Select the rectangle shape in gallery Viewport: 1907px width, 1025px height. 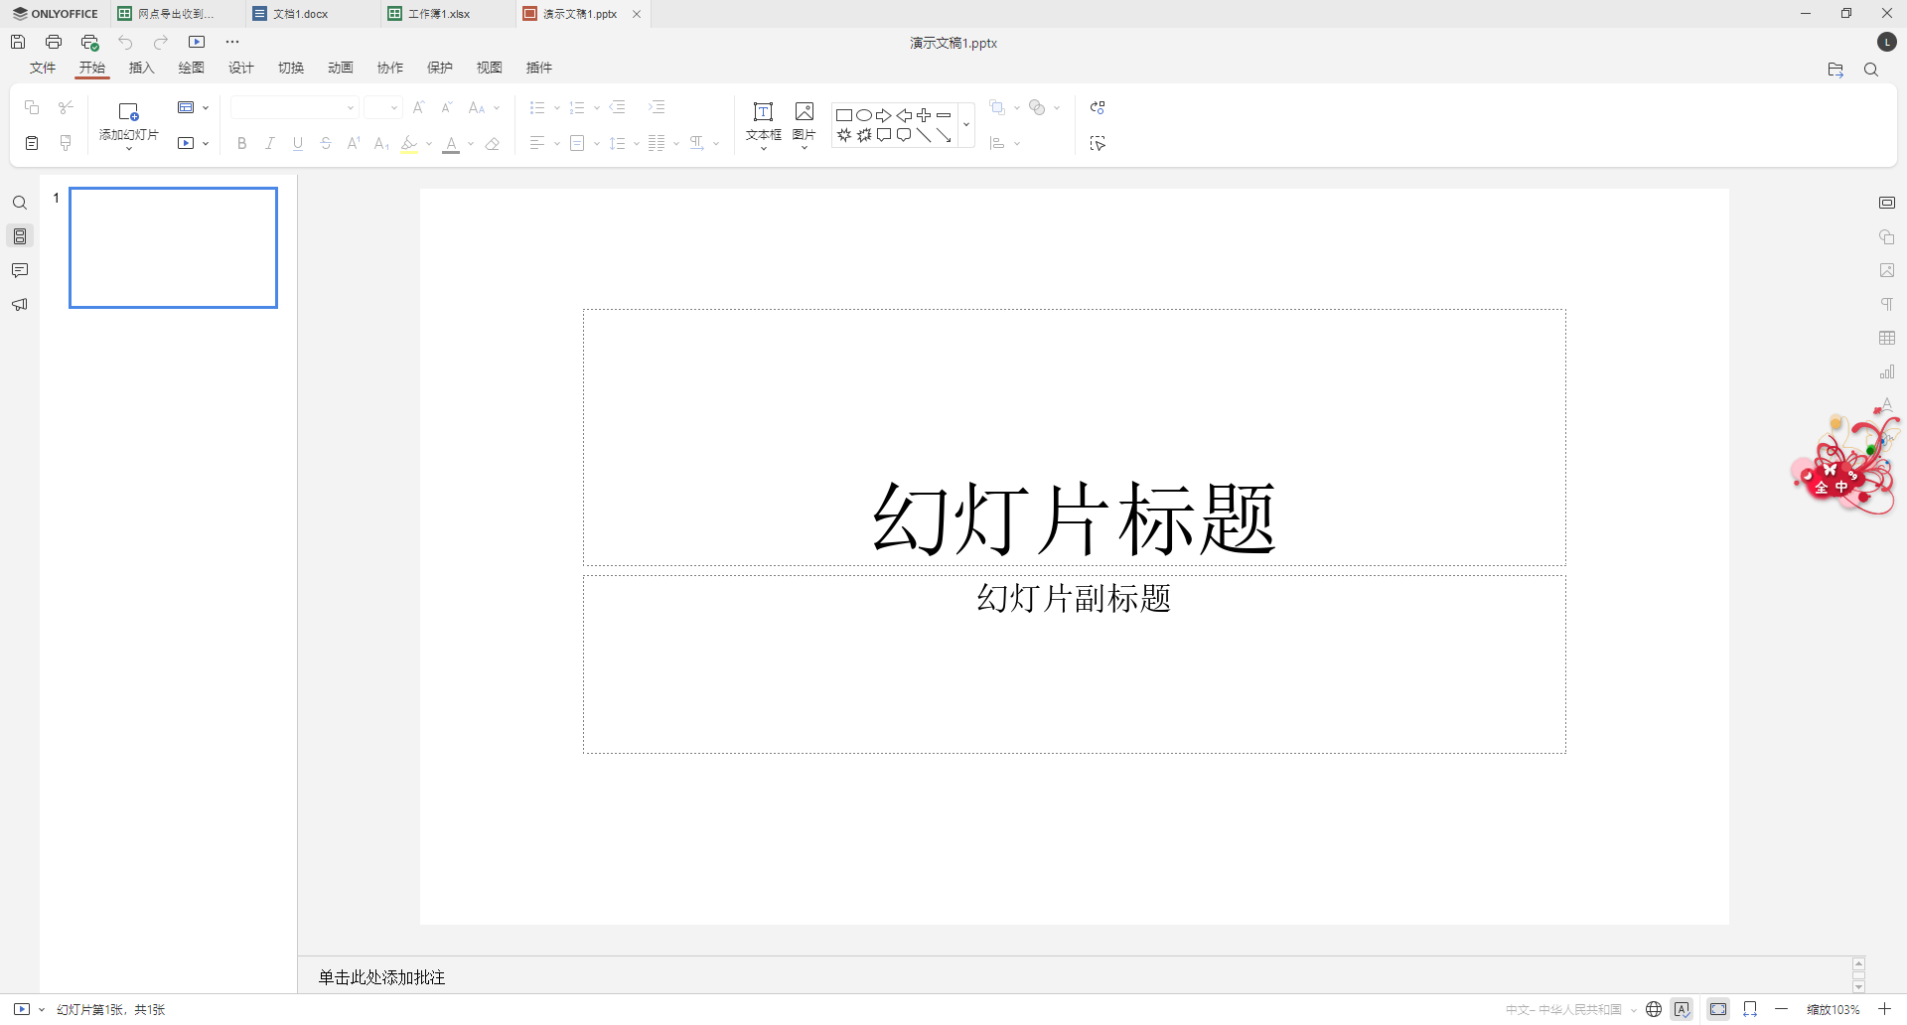[x=844, y=115]
